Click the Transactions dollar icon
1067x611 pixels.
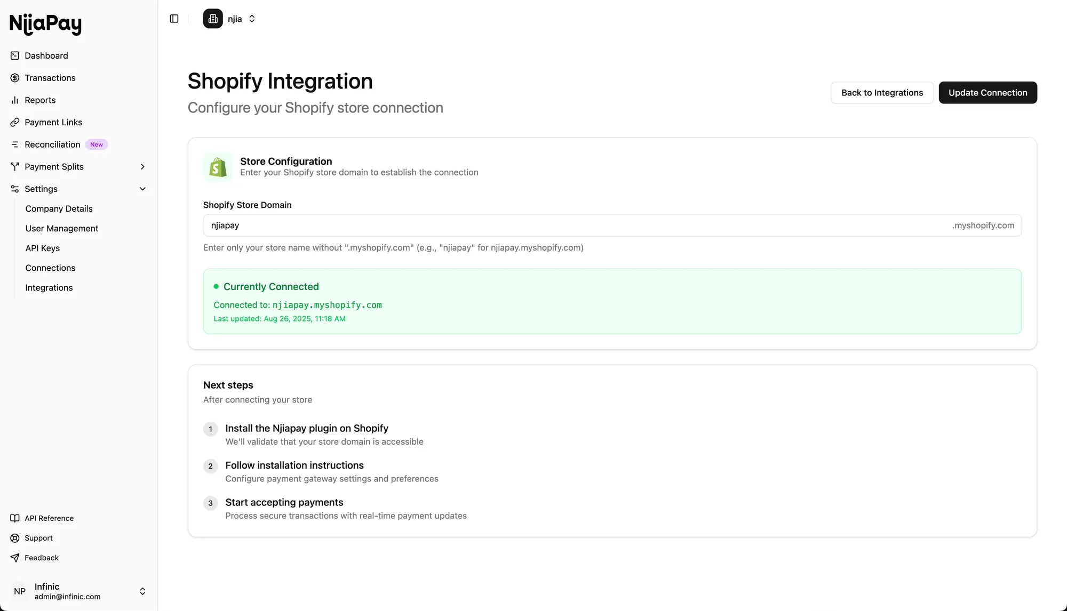[x=15, y=78]
